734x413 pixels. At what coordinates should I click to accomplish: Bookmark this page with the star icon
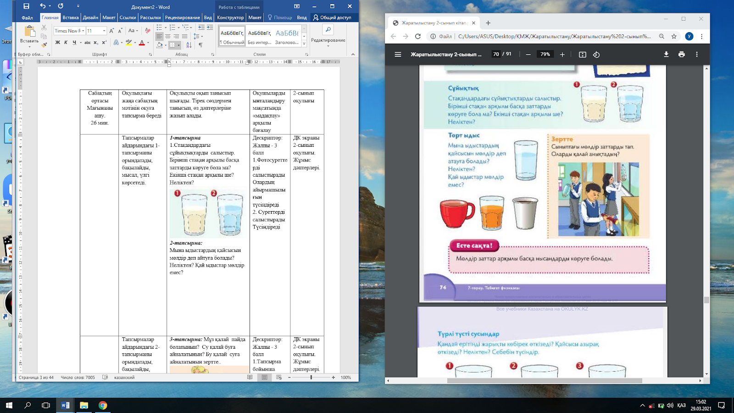[674, 36]
